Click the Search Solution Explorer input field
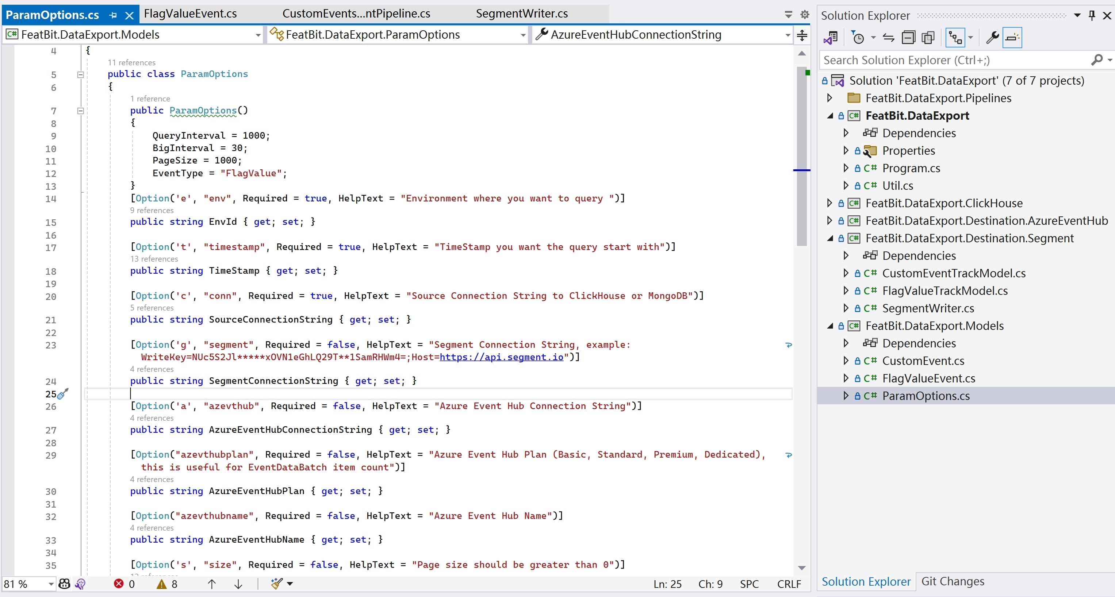1115x597 pixels. pyautogui.click(x=952, y=60)
